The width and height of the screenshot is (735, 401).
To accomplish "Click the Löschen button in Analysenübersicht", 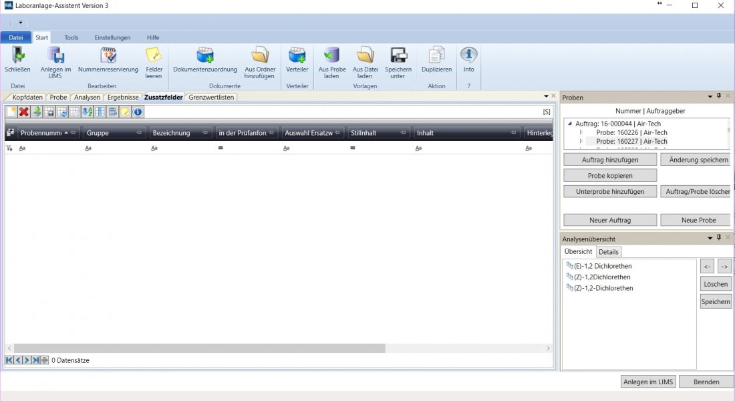I will click(716, 284).
